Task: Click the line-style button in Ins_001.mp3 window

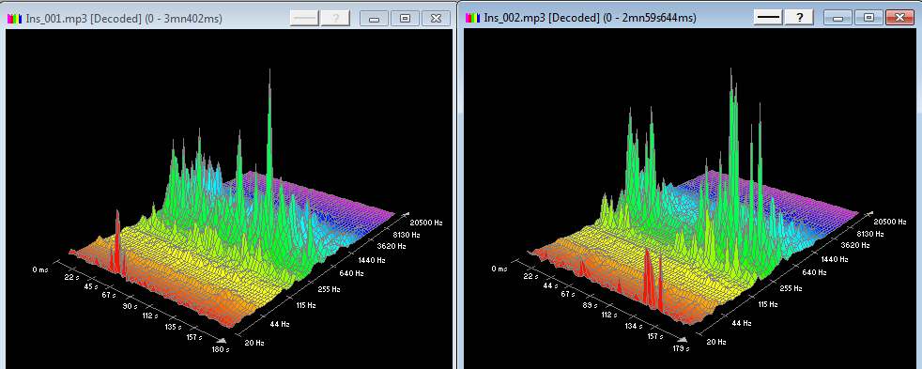Action: tap(305, 18)
